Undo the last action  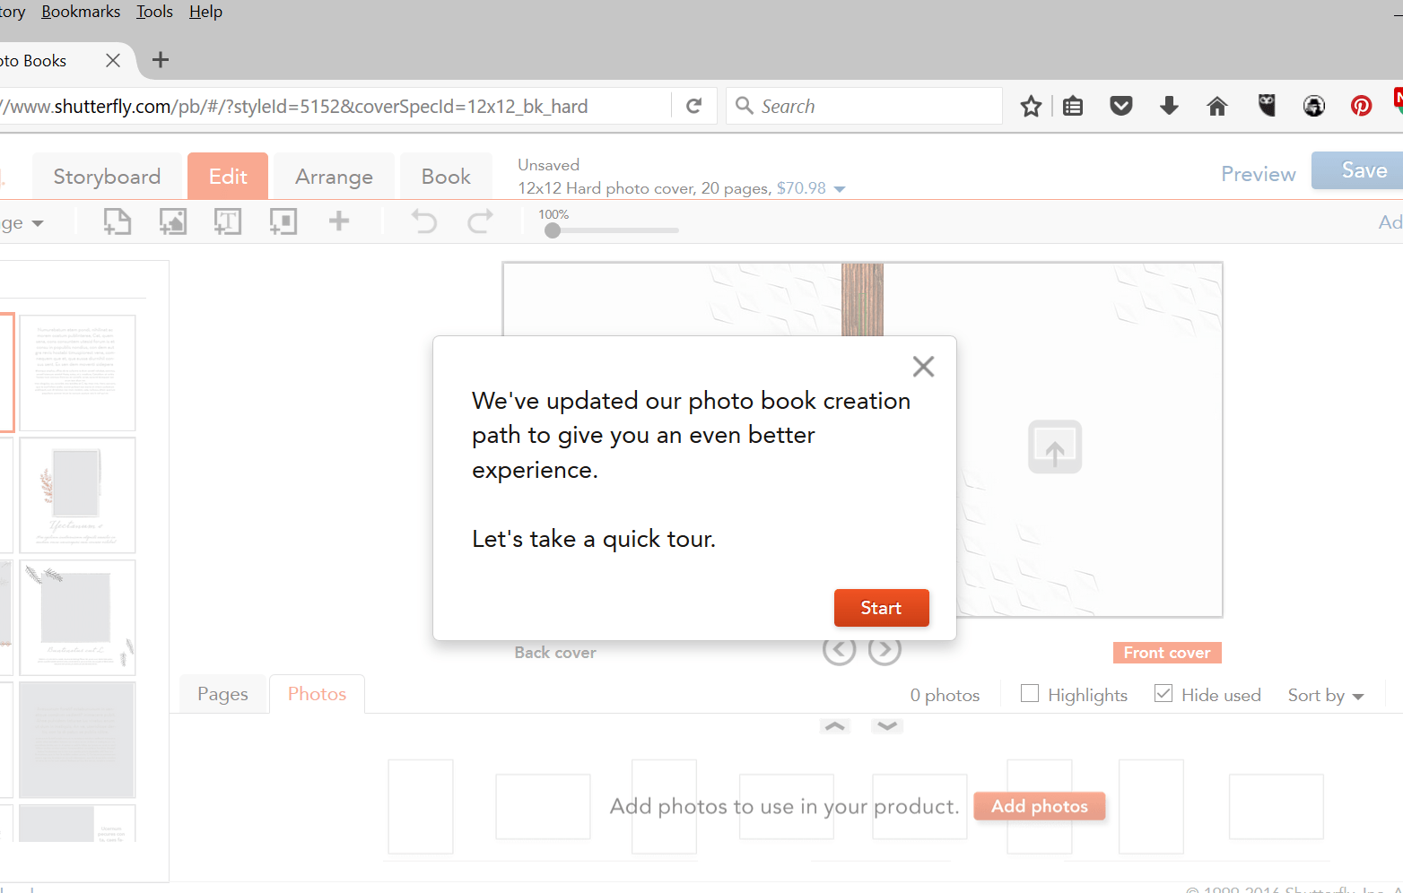pos(423,221)
